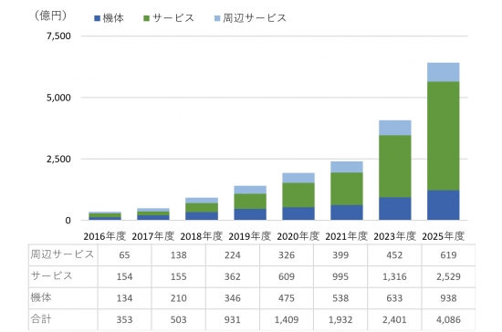Click the 2017年度 axis label
Screen dimensions: 502x332
(153, 236)
